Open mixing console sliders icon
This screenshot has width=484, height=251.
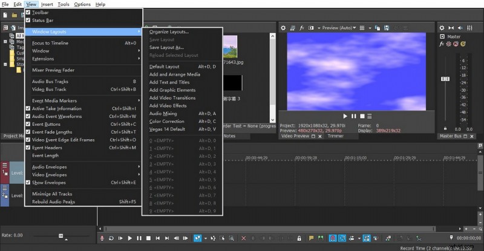(x=470, y=28)
